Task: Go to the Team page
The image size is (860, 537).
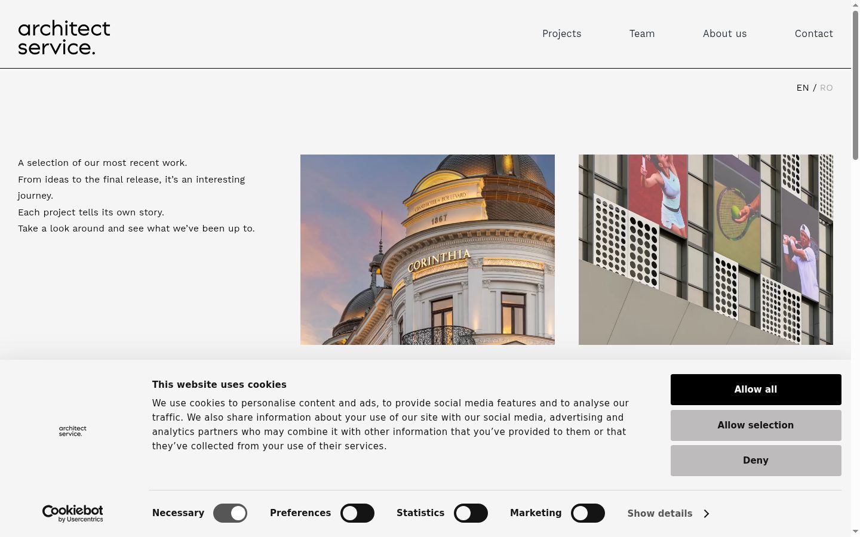Action: pos(642,33)
